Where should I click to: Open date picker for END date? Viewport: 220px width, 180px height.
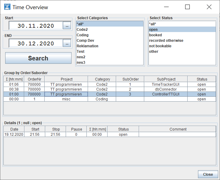(x=67, y=44)
